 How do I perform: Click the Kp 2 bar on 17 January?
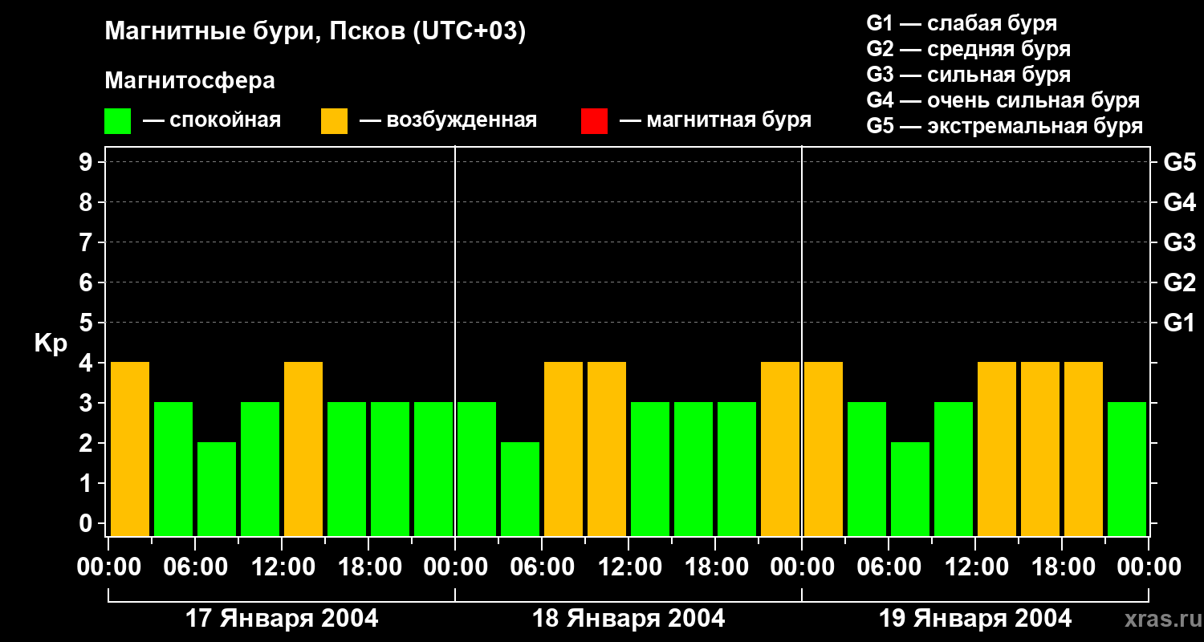click(217, 488)
